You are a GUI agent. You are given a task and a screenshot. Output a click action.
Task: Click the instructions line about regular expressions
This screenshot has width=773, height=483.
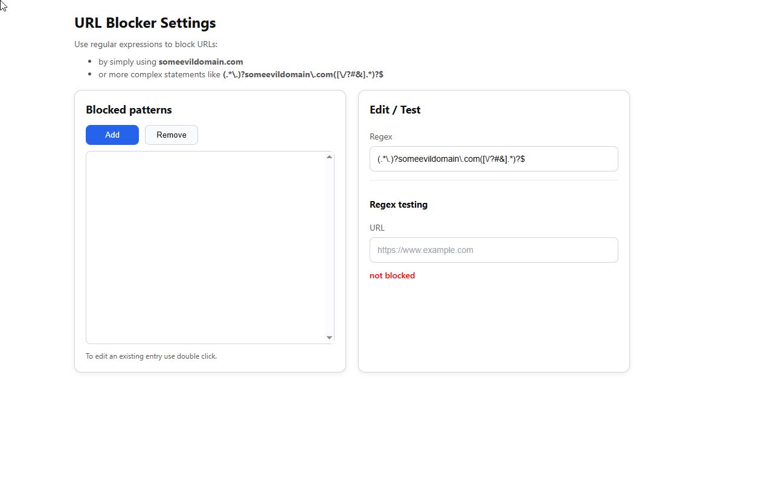[x=146, y=44]
